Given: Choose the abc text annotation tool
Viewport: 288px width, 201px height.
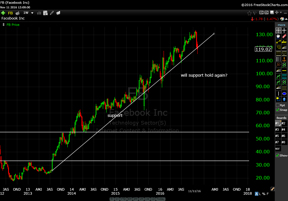Looking at the screenshot, I should click(x=284, y=42).
